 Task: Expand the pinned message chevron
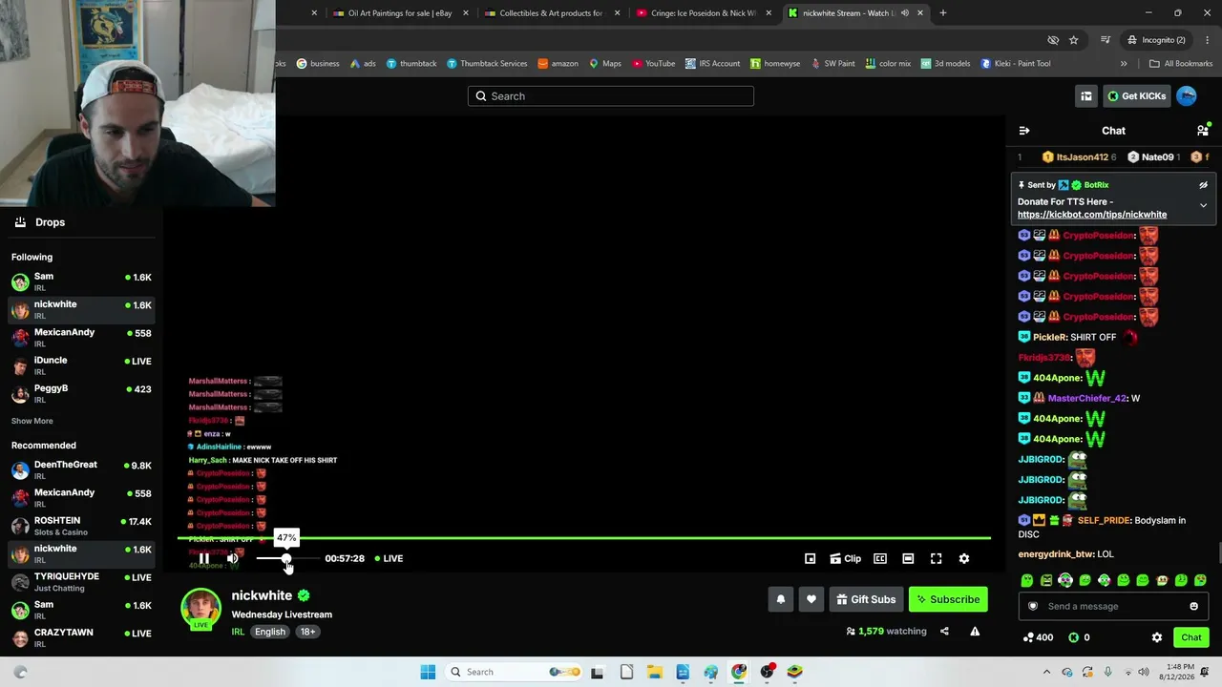coord(1203,205)
